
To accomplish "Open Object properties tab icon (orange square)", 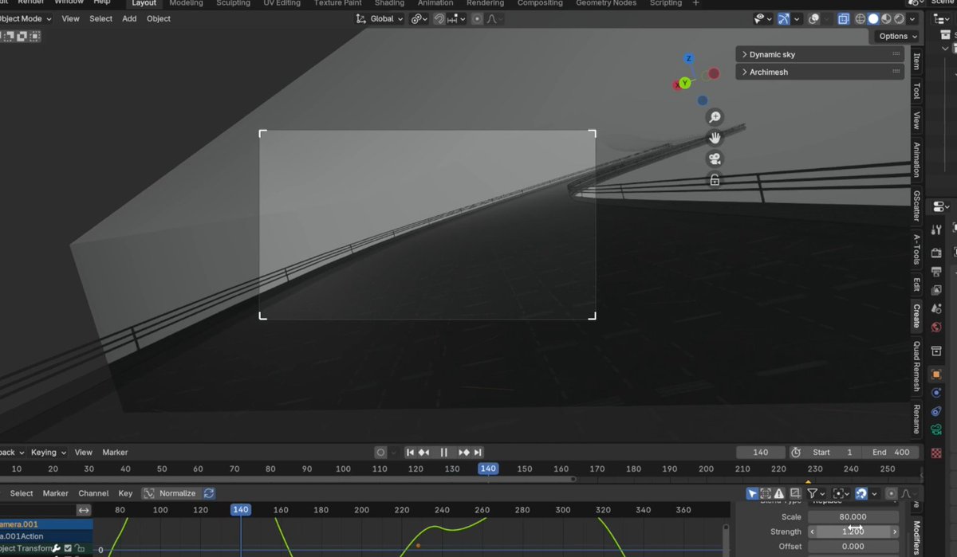I will pyautogui.click(x=937, y=375).
